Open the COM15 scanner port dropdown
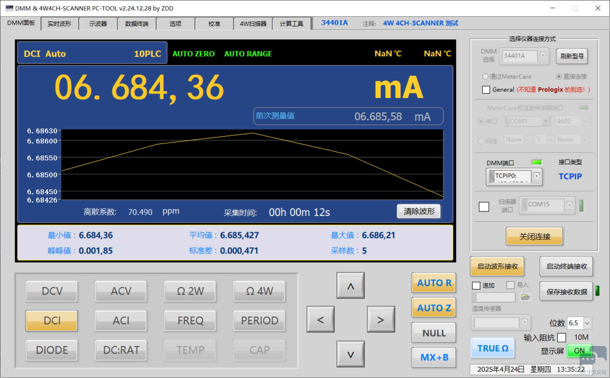This screenshot has width=610, height=378. point(569,205)
